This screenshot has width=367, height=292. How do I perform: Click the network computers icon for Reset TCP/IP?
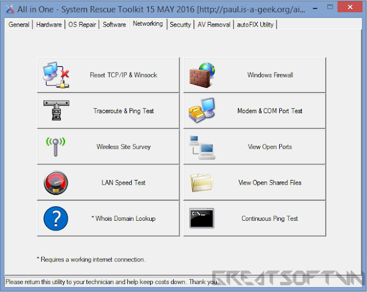(56, 75)
